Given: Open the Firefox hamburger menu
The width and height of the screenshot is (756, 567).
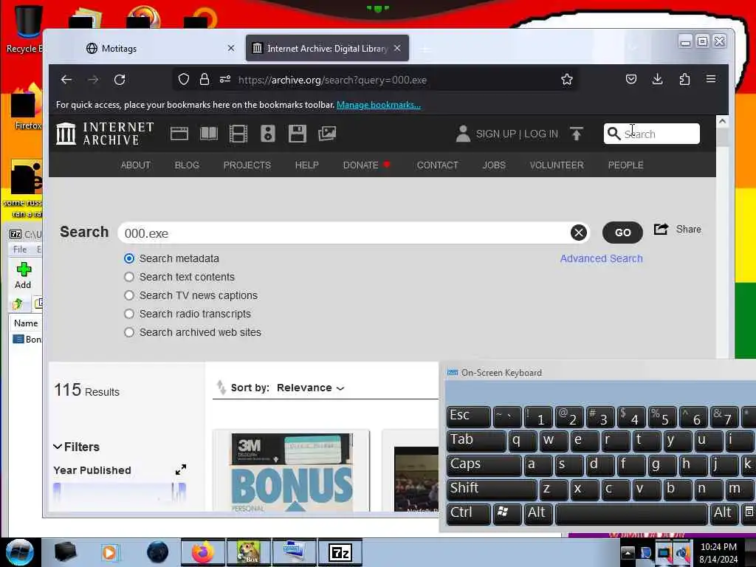Looking at the screenshot, I should click(x=711, y=78).
